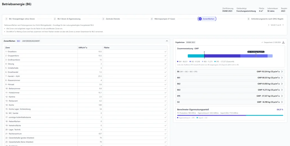Click Fläche field for 13 - Restaurant

click(135, 101)
